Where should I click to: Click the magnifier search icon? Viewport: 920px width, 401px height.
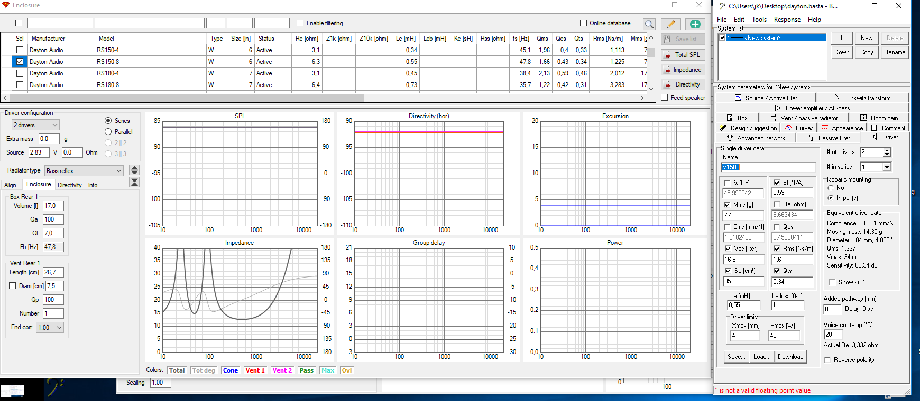649,24
